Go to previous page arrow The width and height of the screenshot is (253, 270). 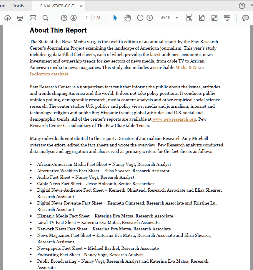pyautogui.click(x=64, y=18)
